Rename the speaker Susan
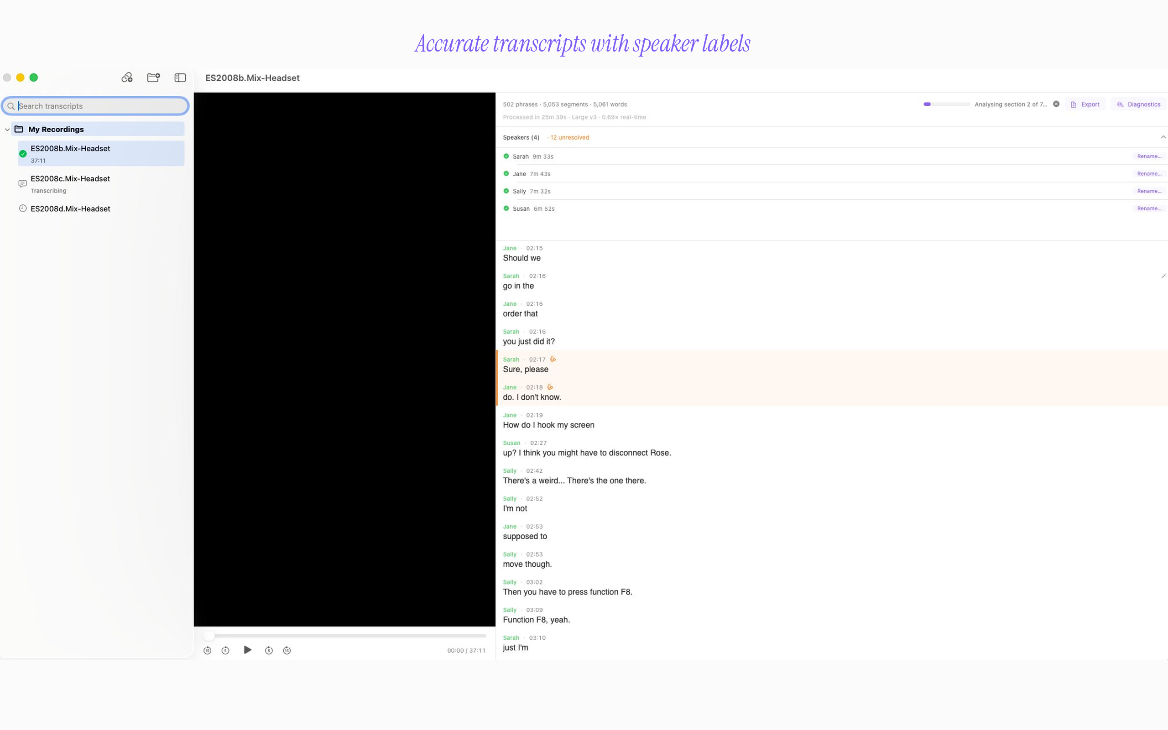 1149,208
